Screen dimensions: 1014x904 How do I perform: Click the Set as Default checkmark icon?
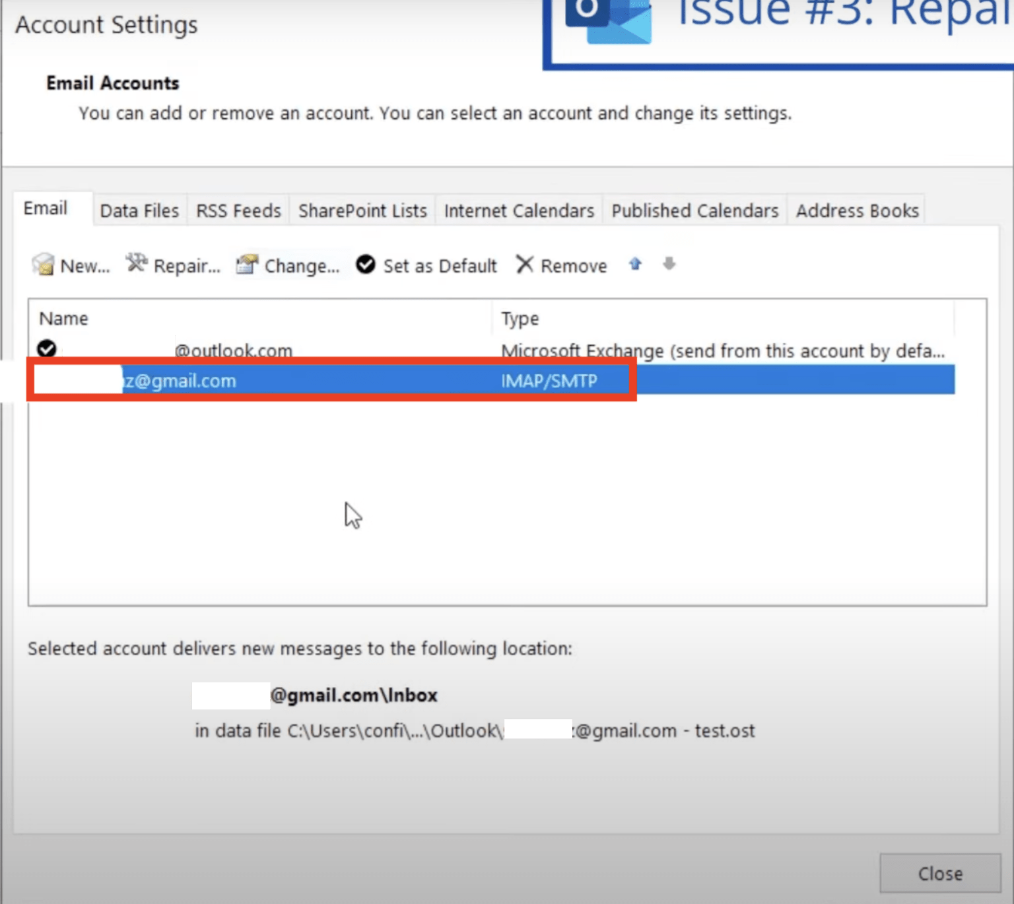[366, 264]
